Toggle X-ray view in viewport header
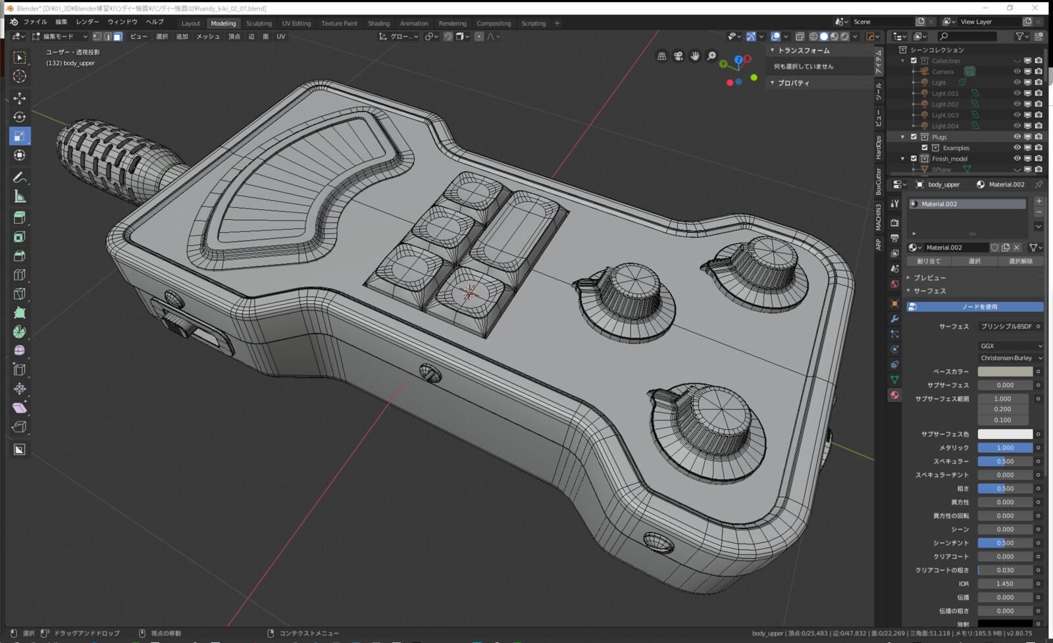Image resolution: width=1053 pixels, height=643 pixels. coord(800,37)
